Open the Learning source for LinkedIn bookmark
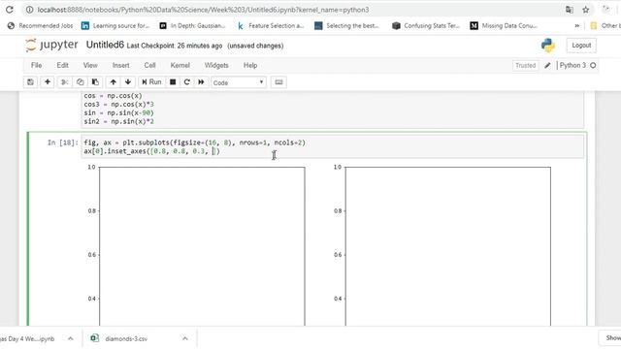This screenshot has width=621, height=349. (x=115, y=26)
